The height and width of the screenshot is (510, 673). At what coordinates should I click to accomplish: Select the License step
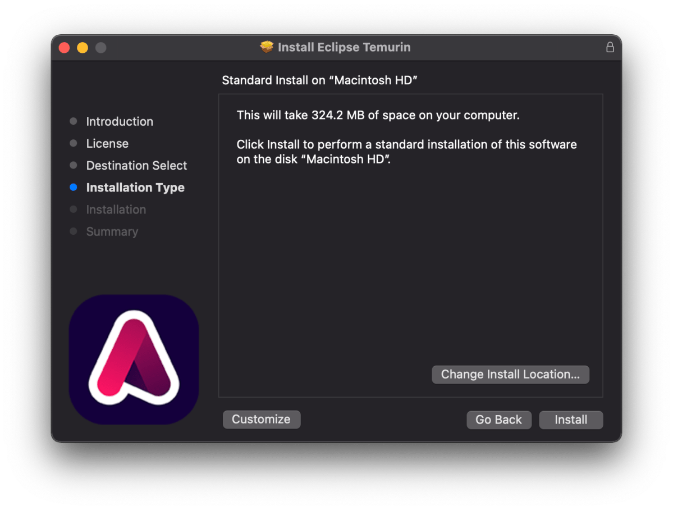tap(107, 143)
